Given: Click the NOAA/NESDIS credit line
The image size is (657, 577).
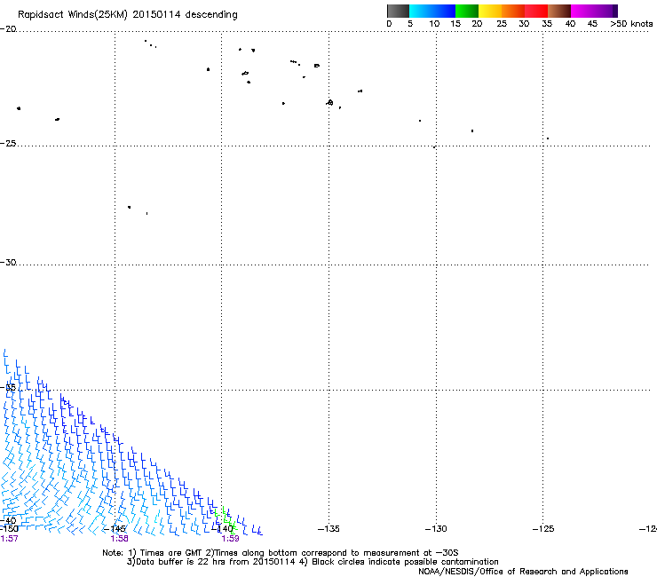Looking at the screenshot, I should coord(523,572).
